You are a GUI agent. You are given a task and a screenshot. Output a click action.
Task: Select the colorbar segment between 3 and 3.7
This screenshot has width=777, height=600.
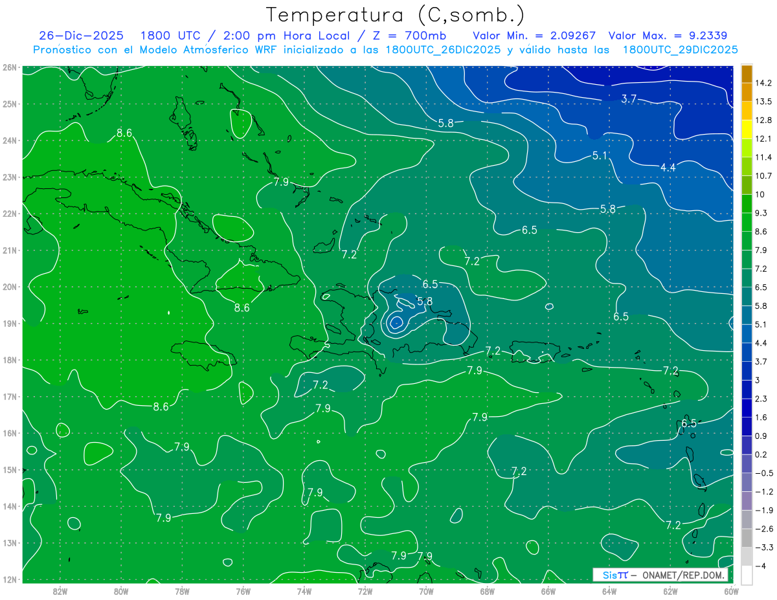coord(747,370)
